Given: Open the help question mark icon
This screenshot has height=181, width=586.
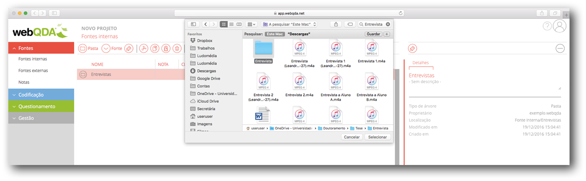Looking at the screenshot, I should click(547, 26).
